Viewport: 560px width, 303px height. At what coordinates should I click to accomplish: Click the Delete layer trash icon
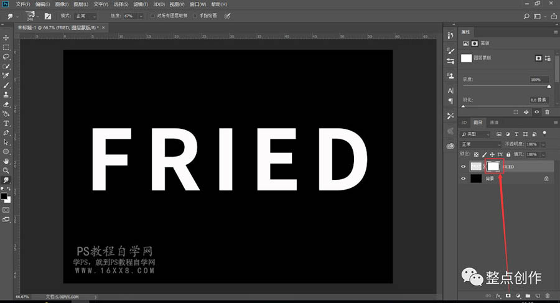[548, 296]
